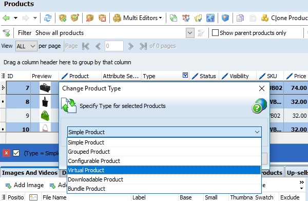
Task: Select black bag thumbnail in row 8
Action: coord(45,102)
